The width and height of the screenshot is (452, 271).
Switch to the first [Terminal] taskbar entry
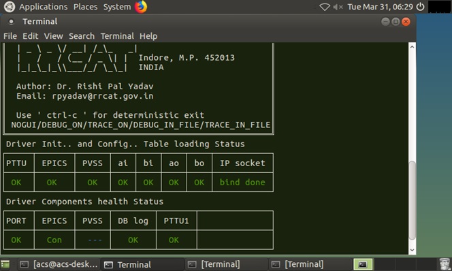pos(226,264)
